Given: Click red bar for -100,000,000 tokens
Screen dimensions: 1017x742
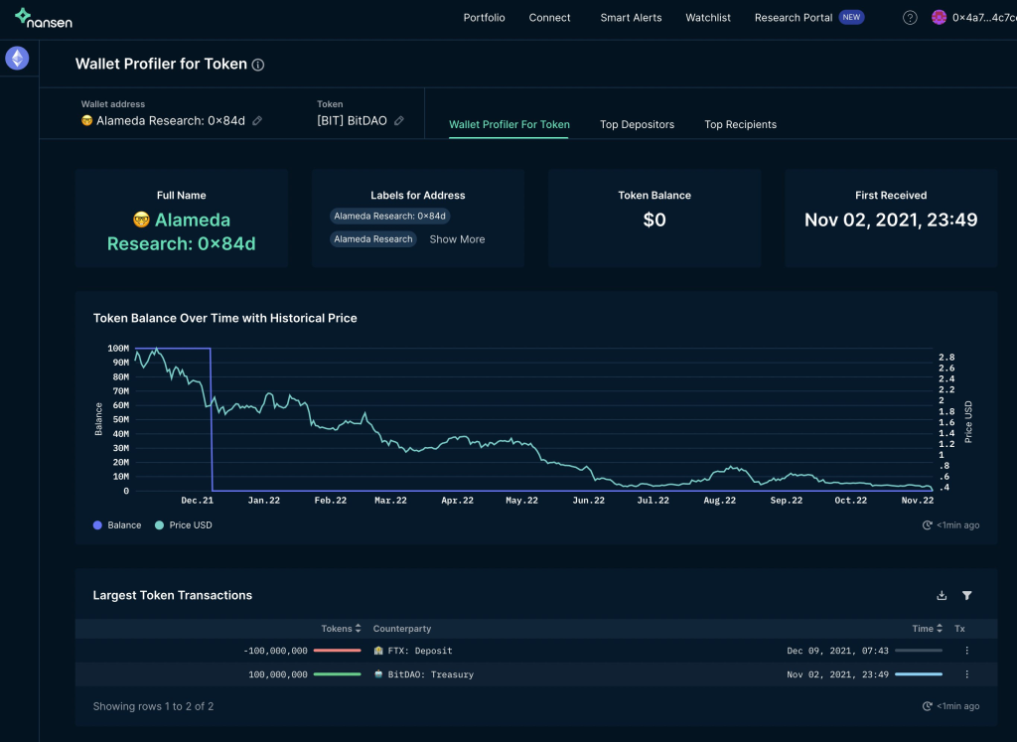Looking at the screenshot, I should (338, 651).
